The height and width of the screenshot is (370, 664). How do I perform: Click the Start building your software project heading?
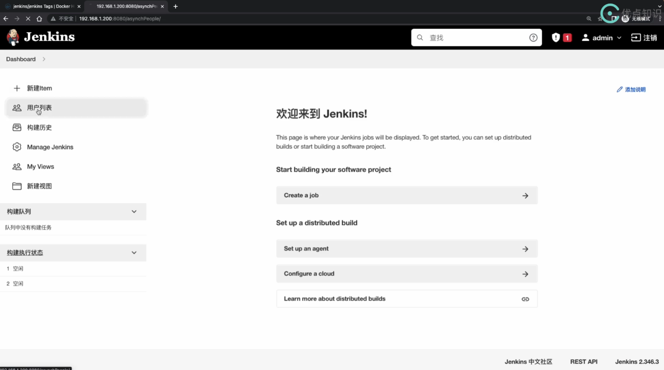point(333,169)
